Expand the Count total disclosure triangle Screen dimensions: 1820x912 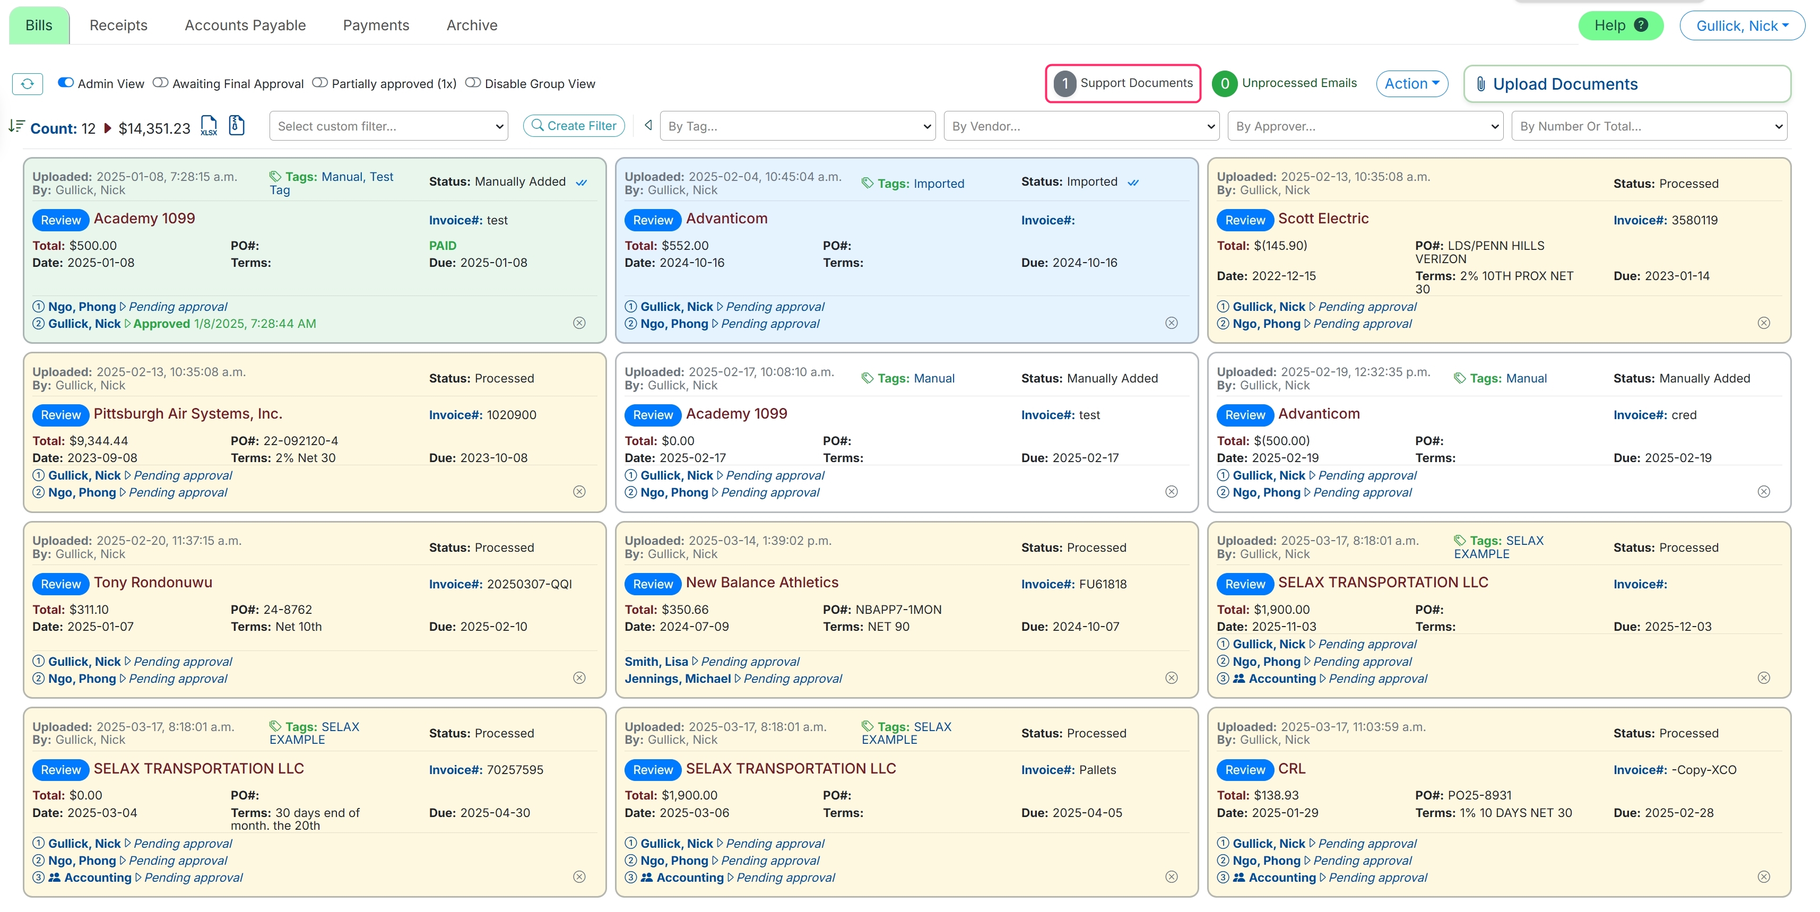click(x=107, y=128)
